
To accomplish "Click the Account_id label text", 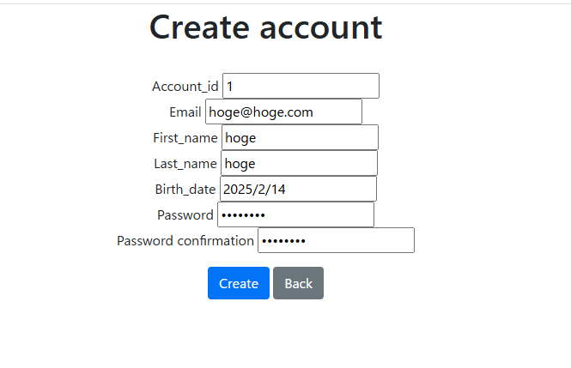I will coord(185,87).
